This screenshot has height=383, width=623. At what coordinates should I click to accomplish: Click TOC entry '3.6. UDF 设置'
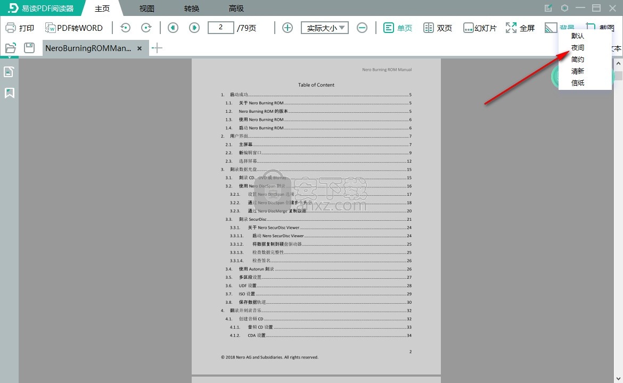(x=318, y=285)
